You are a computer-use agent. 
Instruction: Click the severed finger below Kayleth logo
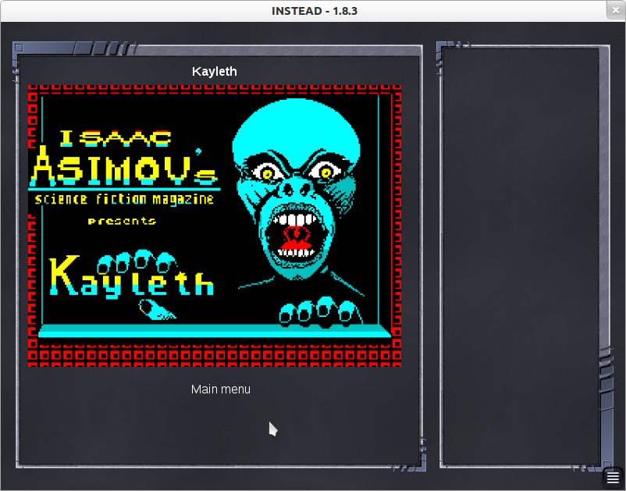pyautogui.click(x=157, y=310)
